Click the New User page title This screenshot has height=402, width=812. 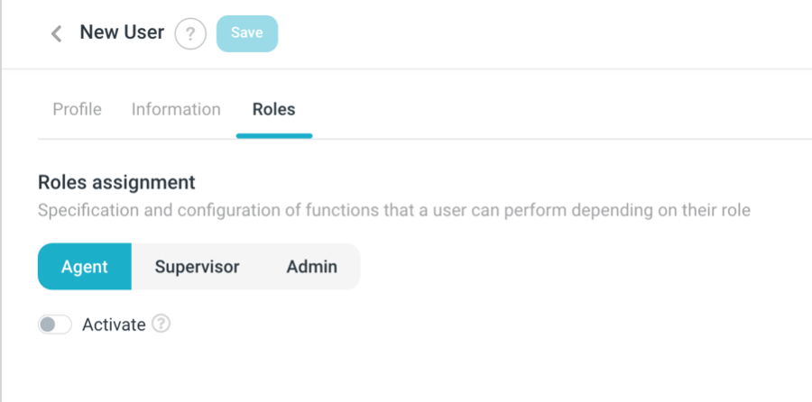click(x=122, y=32)
